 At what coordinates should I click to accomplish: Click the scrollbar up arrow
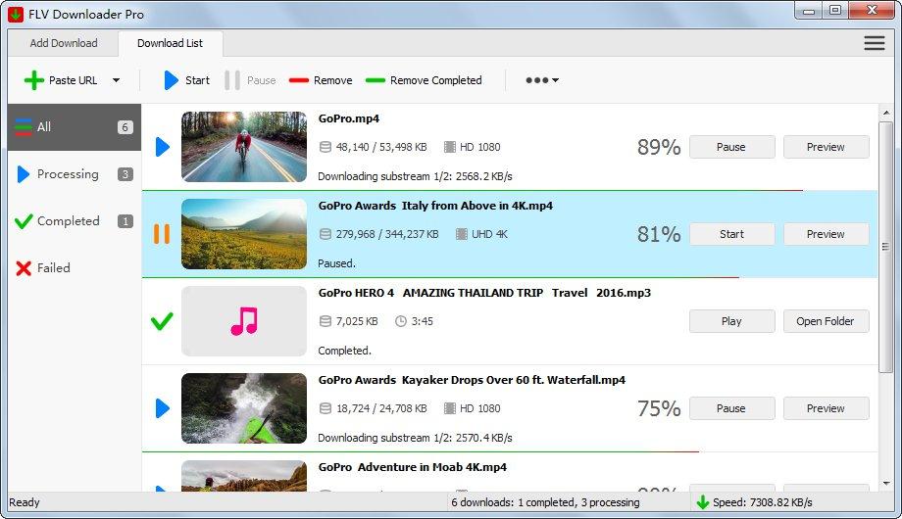coord(886,113)
